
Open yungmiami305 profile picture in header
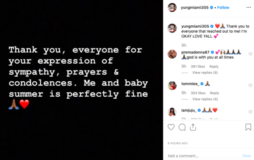(x=172, y=7)
